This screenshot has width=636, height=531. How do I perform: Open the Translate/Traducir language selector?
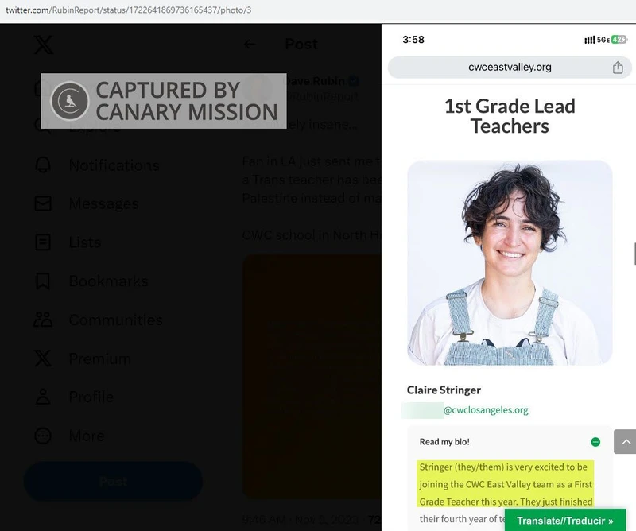[565, 521]
